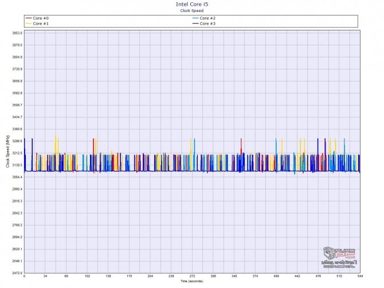Click the 510 x-axis tick label
Viewport: 384px width, 288px height.
pyautogui.click(x=339, y=276)
